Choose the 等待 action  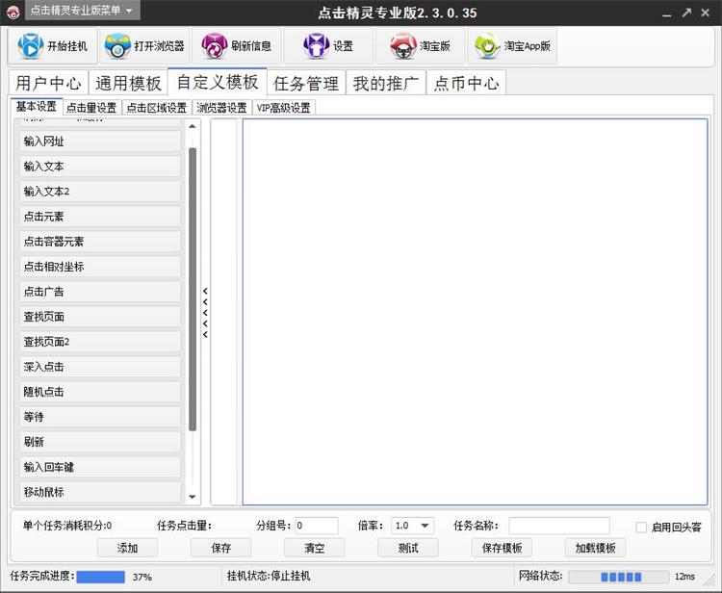pos(100,417)
